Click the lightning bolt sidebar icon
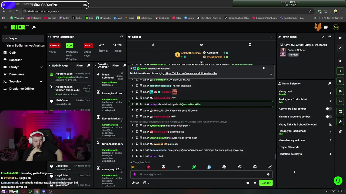Viewport: 346px width, 194px height. point(340,71)
